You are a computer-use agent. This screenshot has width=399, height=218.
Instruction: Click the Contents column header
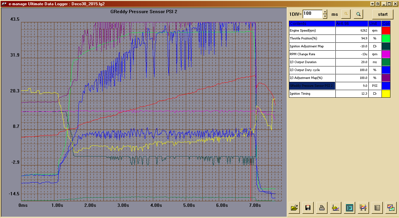312,24
